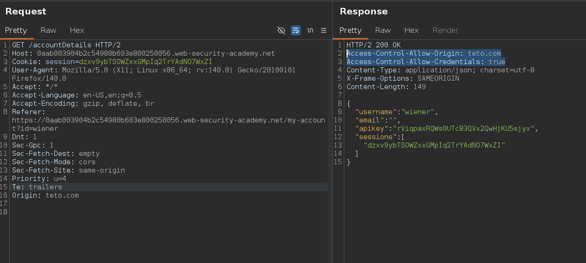Click the Access-Control-Allow-Origin response header

[424, 53]
